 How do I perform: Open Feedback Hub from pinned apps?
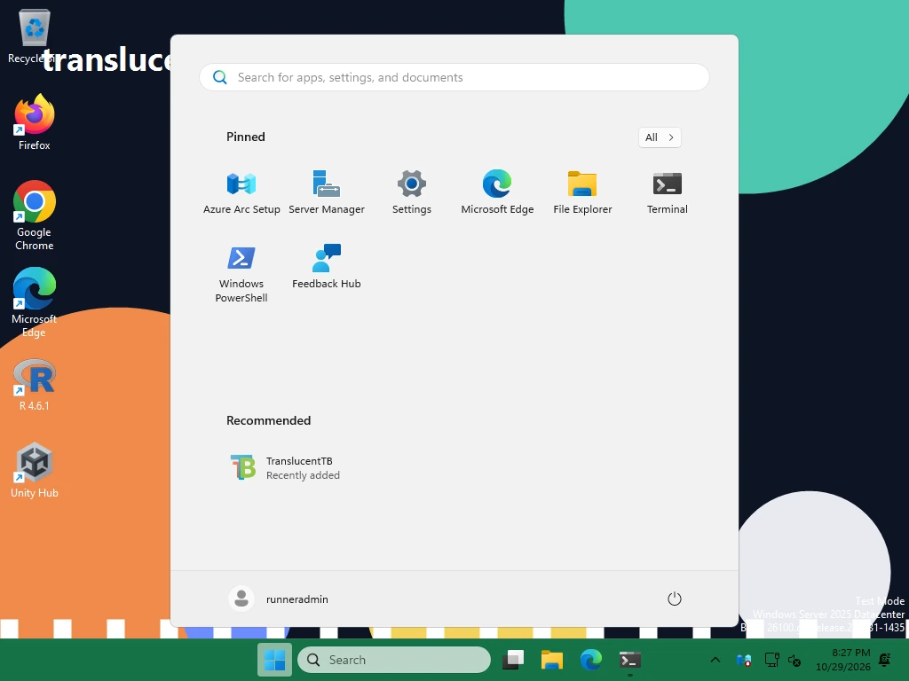point(327,268)
